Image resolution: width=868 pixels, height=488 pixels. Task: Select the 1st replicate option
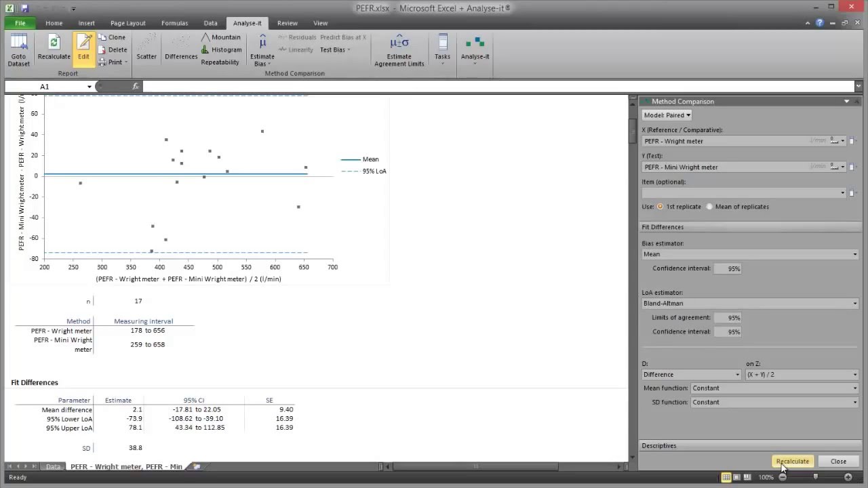pyautogui.click(x=660, y=207)
